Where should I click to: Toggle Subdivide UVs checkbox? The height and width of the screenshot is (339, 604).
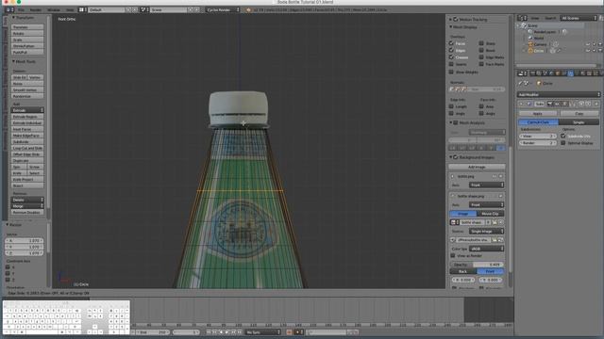click(x=562, y=136)
